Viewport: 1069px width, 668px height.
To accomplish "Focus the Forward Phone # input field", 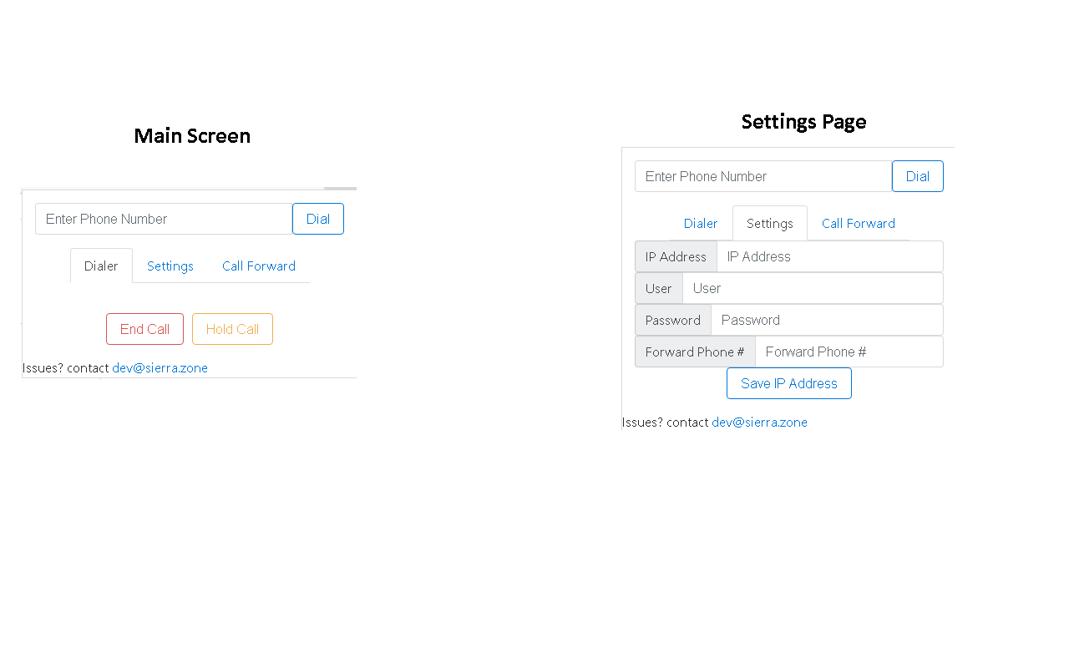I will click(849, 352).
